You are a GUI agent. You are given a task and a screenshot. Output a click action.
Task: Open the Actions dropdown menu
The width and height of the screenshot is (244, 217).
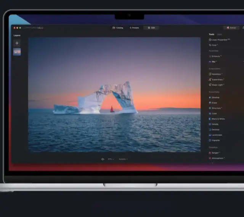pyautogui.click(x=123, y=159)
